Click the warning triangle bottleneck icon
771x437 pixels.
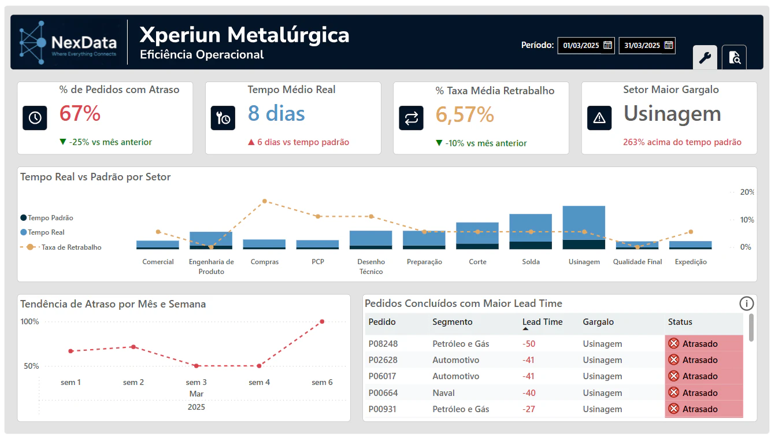pos(599,118)
